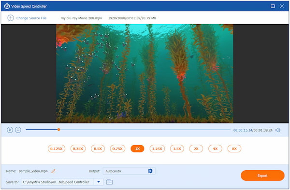290x190 pixels.
Task: Click the Auto;Auto output field
Action: pos(129,171)
